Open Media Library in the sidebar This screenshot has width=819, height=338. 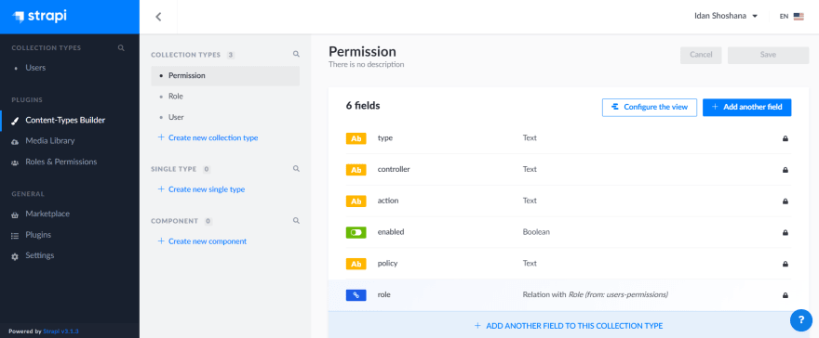click(49, 140)
